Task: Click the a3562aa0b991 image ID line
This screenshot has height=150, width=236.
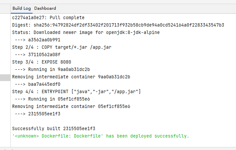Action: (x=38, y=40)
